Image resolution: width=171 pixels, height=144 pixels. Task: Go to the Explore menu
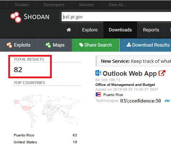pos(90,30)
